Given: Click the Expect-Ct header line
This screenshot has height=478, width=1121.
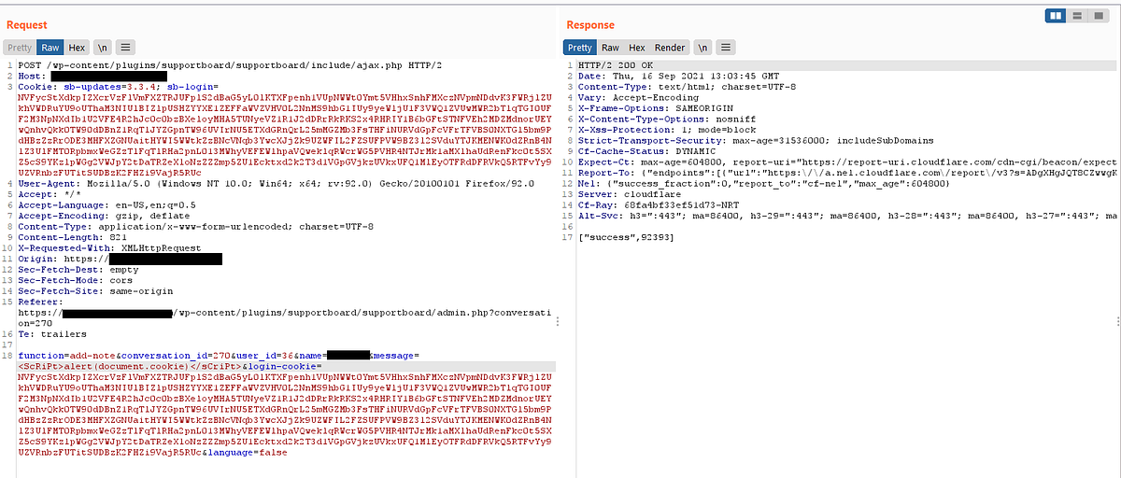Looking at the screenshot, I should (x=846, y=162).
